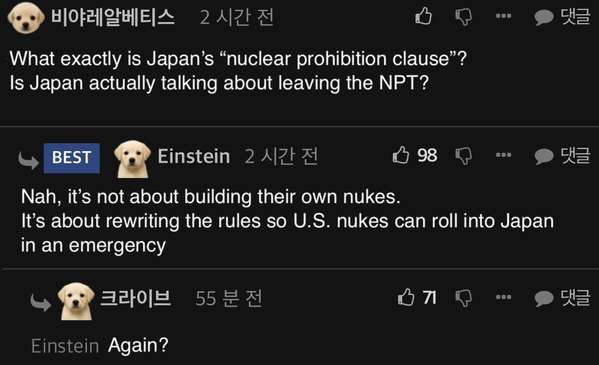Upvote Einstein's reply with 98 likes
Image resolution: width=599 pixels, height=365 pixels.
point(401,155)
